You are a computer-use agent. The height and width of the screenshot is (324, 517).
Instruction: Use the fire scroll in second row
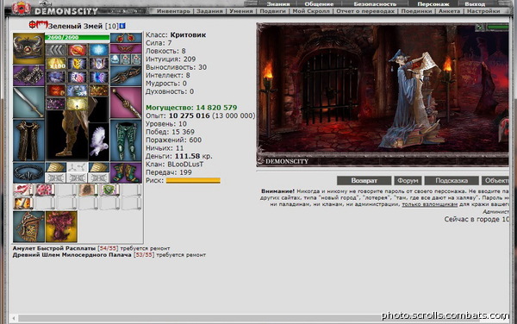[x=23, y=203]
